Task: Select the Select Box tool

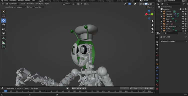Action: point(3,12)
